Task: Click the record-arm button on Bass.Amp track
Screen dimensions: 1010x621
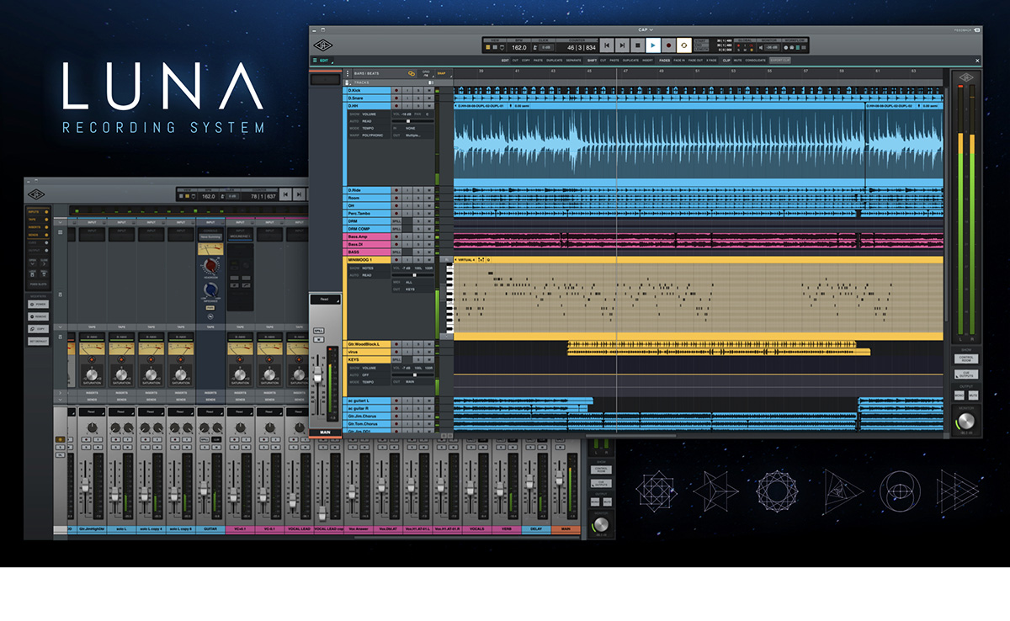Action: 396,236
